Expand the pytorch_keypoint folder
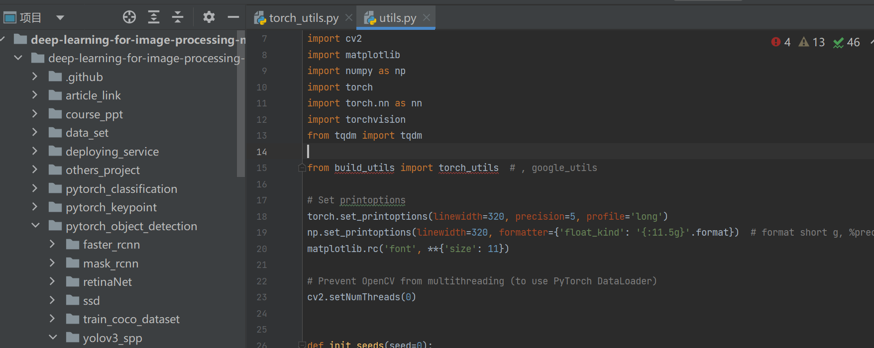The width and height of the screenshot is (874, 348). pos(34,207)
